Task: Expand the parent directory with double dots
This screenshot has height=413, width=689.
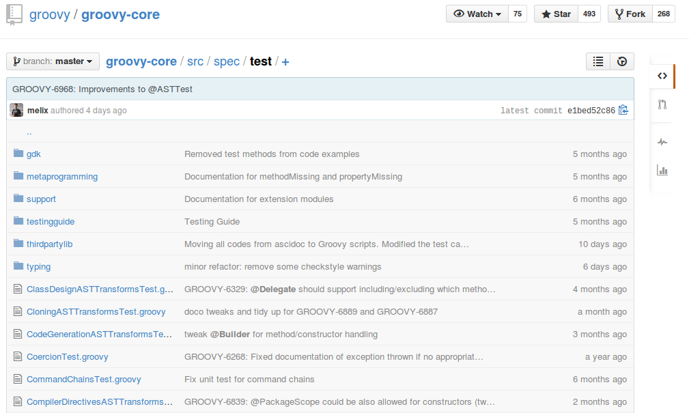Action: click(29, 131)
